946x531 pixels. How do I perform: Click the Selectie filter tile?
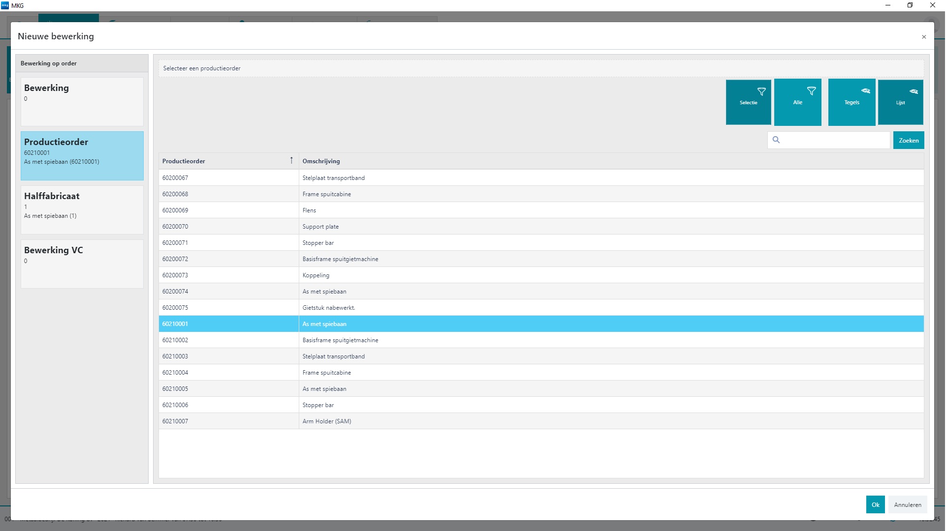pyautogui.click(x=749, y=102)
